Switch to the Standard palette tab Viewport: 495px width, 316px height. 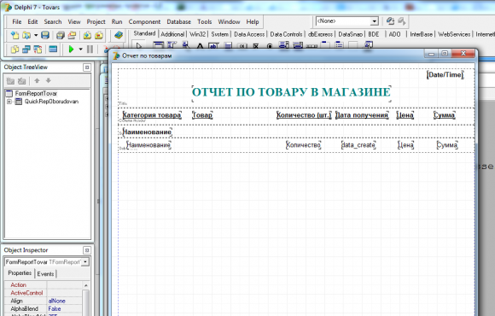[x=144, y=33]
